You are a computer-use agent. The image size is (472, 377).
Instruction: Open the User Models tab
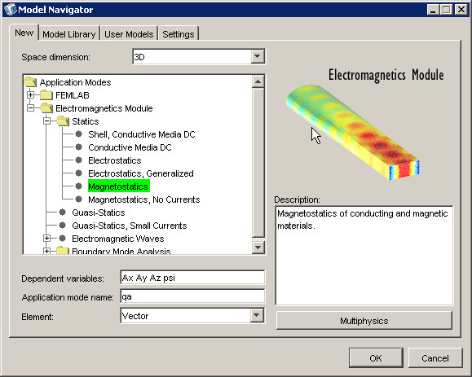(129, 34)
